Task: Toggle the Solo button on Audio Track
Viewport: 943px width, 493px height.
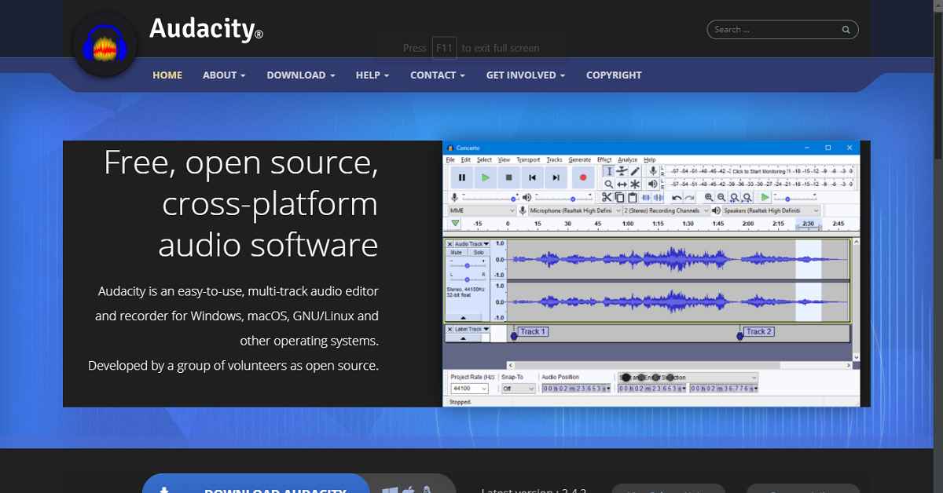Action: 478,253
